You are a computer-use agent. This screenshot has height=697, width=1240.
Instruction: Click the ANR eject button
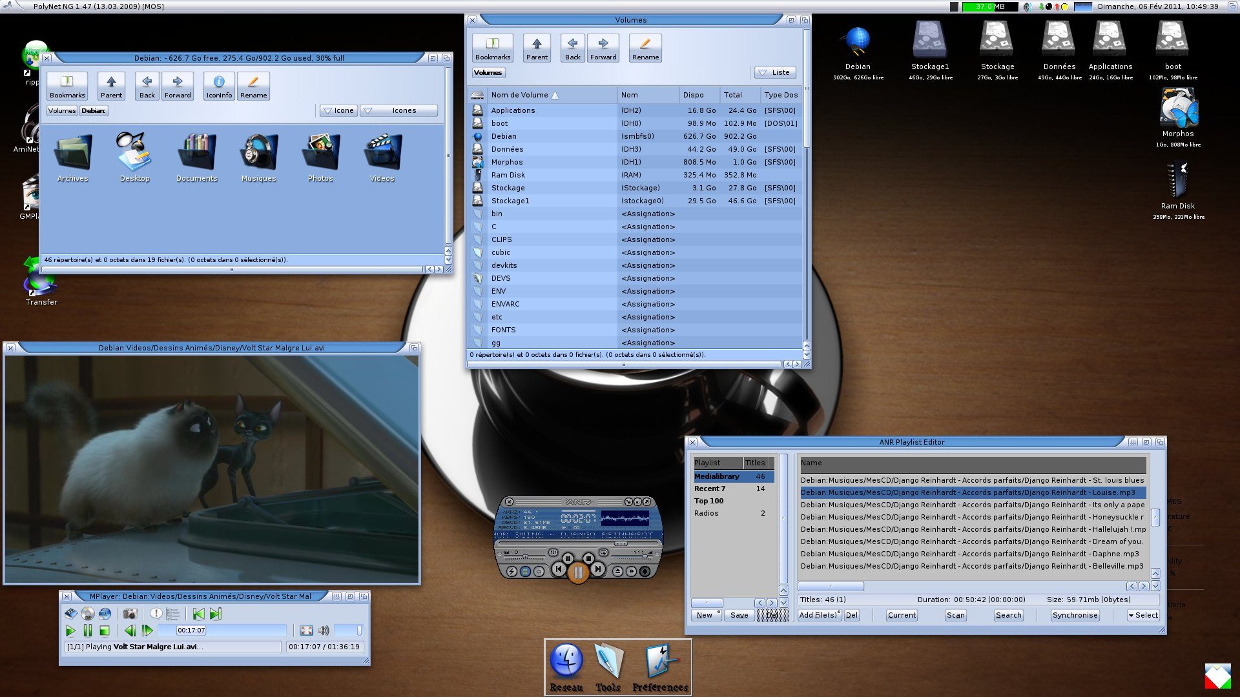pyautogui.click(x=617, y=571)
